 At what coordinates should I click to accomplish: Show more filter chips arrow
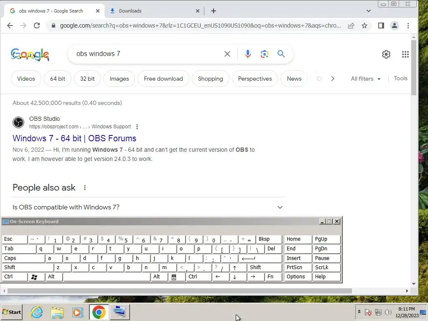click(332, 79)
